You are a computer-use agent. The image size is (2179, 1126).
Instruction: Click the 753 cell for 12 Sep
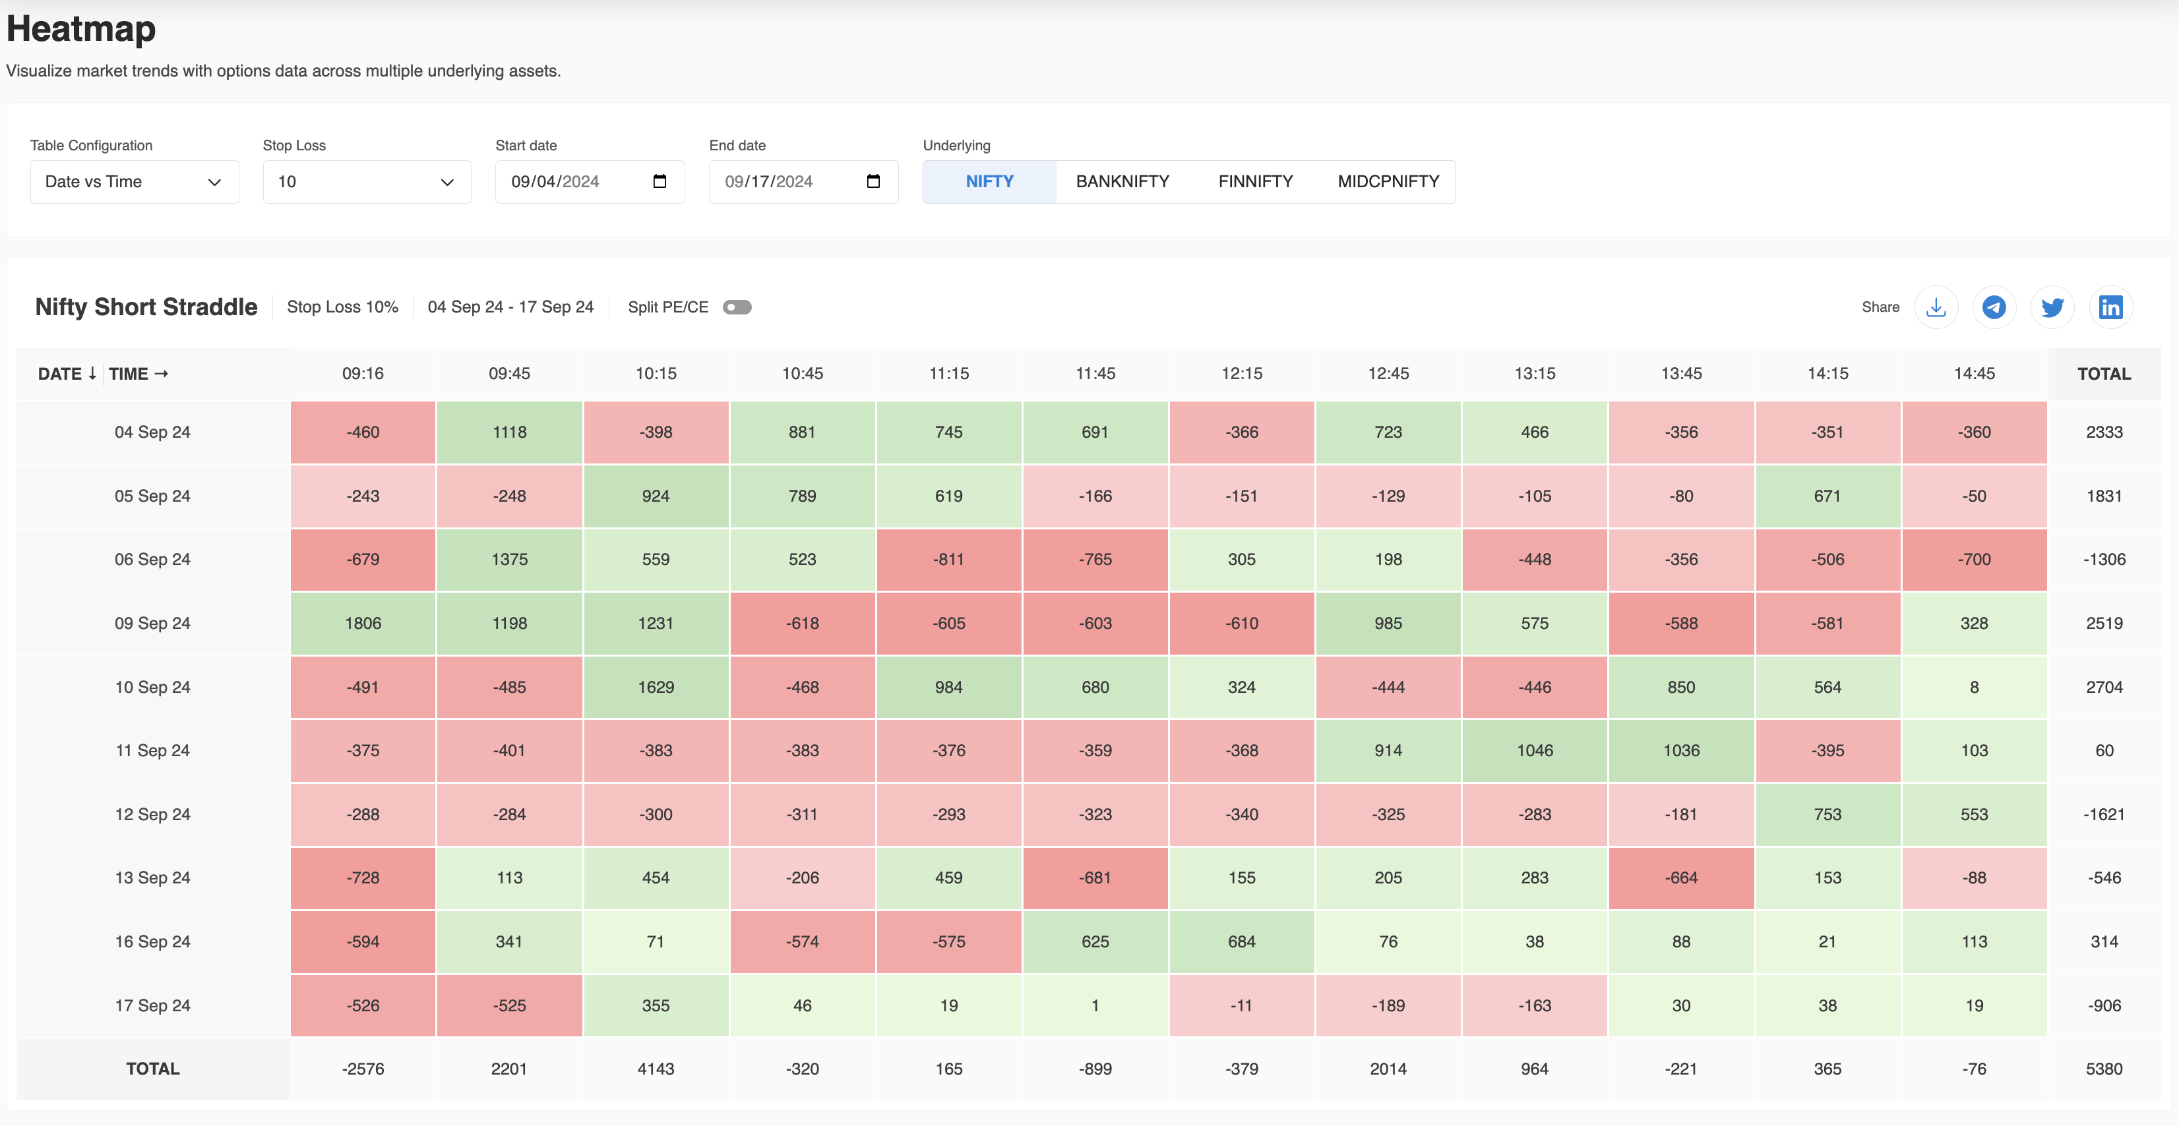[x=1828, y=814]
